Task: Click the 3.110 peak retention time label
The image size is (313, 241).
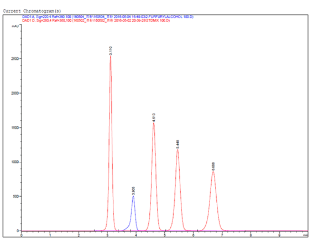Action: pyautogui.click(x=111, y=50)
